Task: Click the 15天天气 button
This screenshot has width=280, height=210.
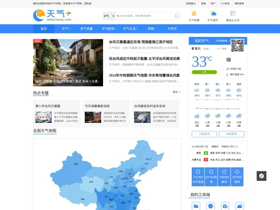Action: point(204,134)
